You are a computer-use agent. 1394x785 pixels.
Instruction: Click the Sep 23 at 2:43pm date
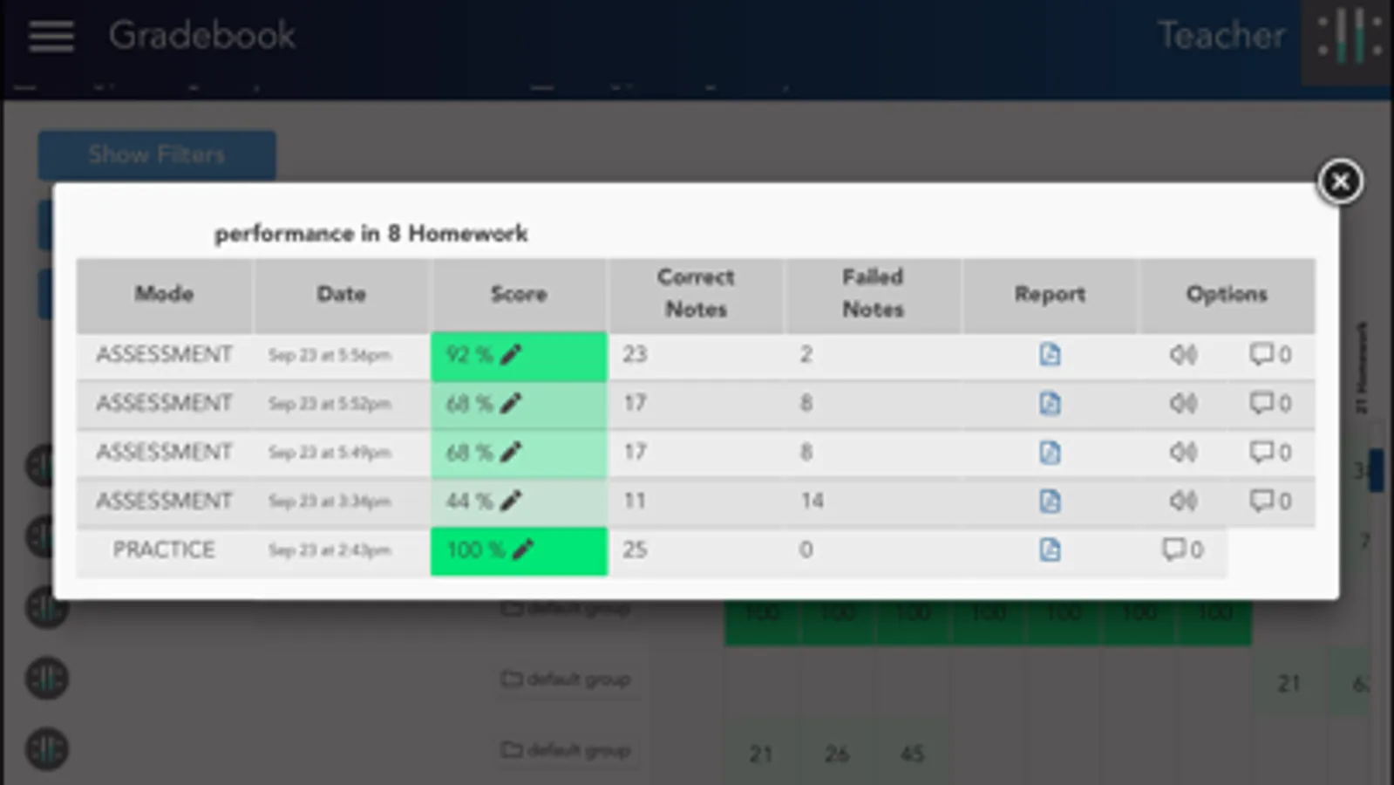(x=329, y=550)
